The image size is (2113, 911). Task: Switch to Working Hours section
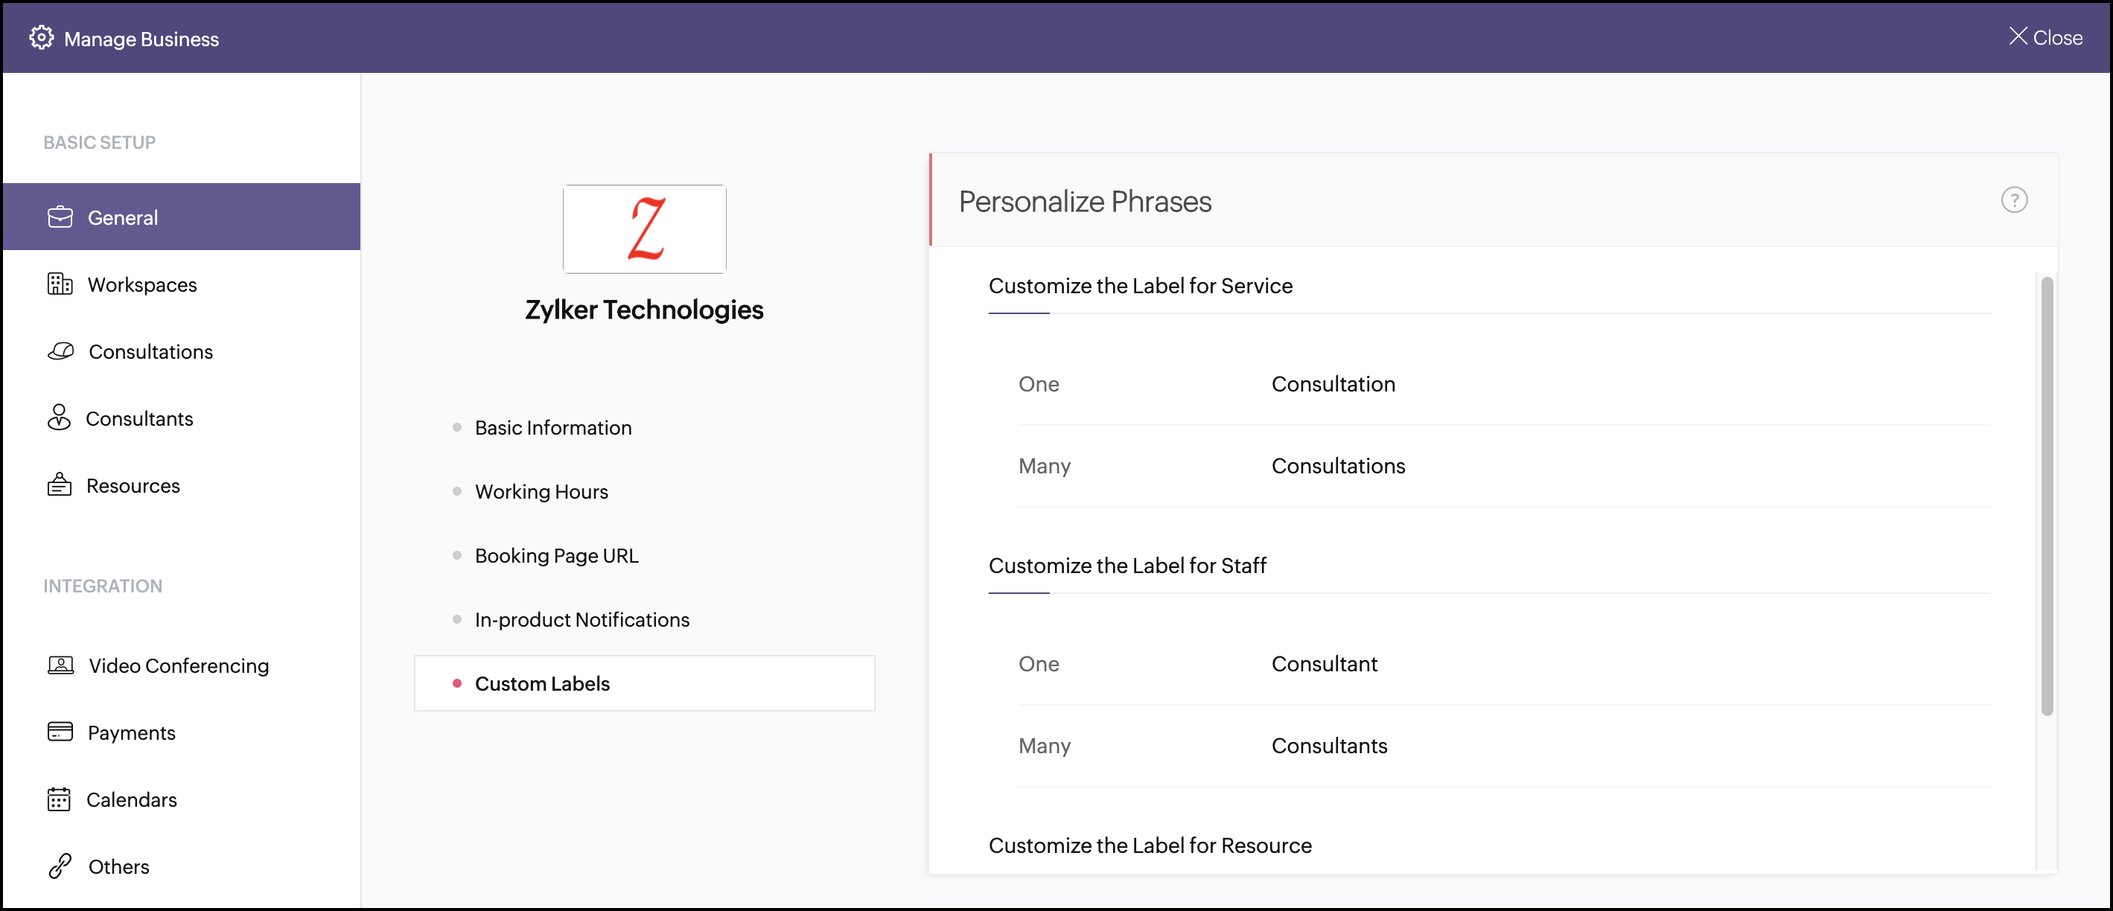pos(541,492)
